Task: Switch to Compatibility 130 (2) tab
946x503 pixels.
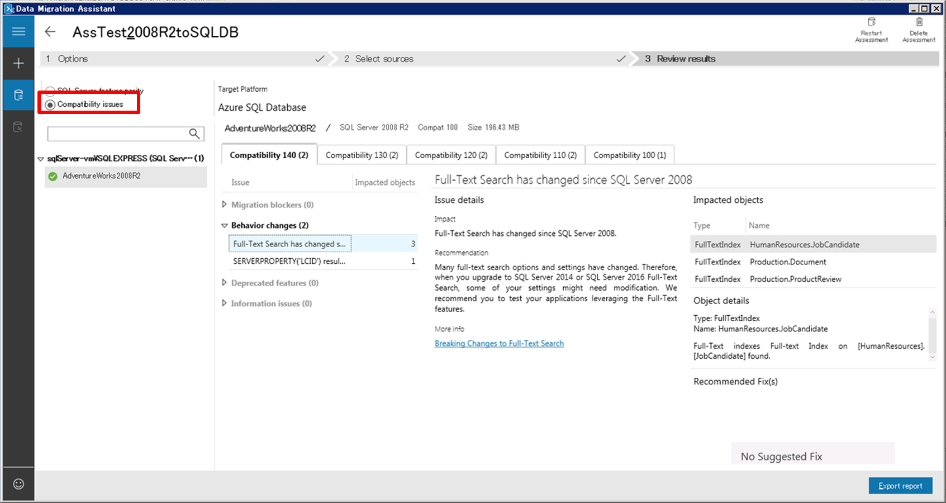Action: pyautogui.click(x=362, y=155)
